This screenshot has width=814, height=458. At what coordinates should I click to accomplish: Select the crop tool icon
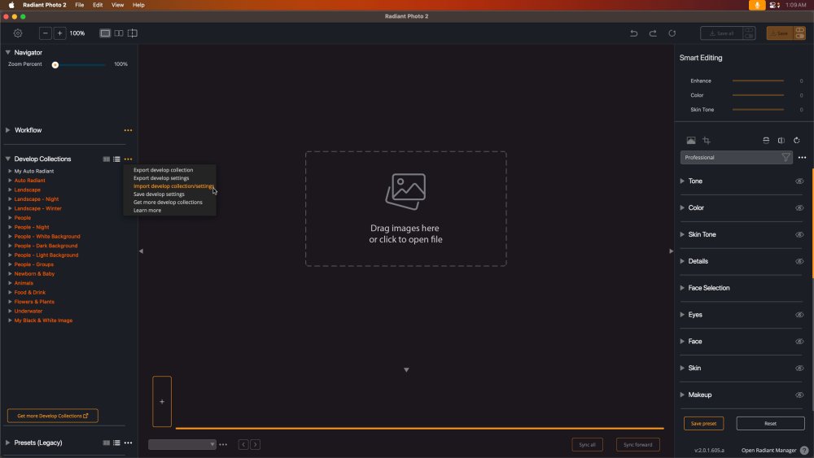click(x=707, y=141)
